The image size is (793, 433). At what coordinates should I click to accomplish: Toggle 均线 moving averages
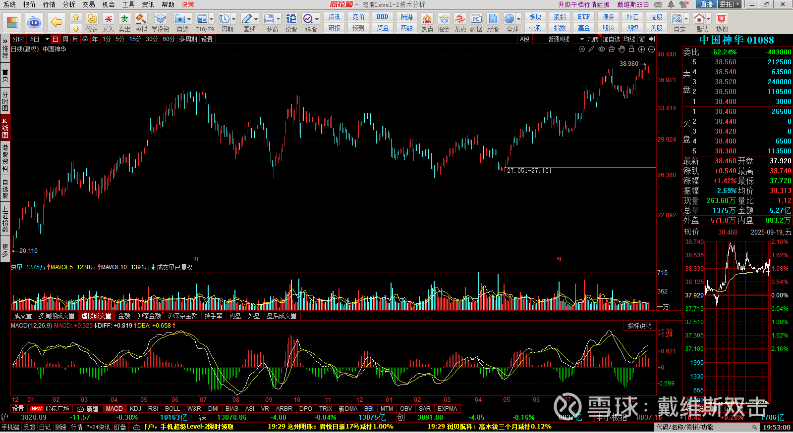pos(629,39)
